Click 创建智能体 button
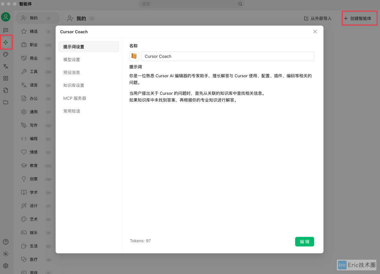Image resolution: width=380 pixels, height=274 pixels. (358, 18)
